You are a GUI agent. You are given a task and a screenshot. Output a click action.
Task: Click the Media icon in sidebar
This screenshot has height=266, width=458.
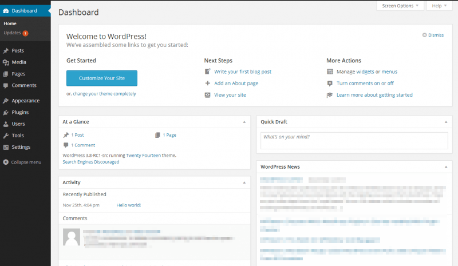pos(6,62)
